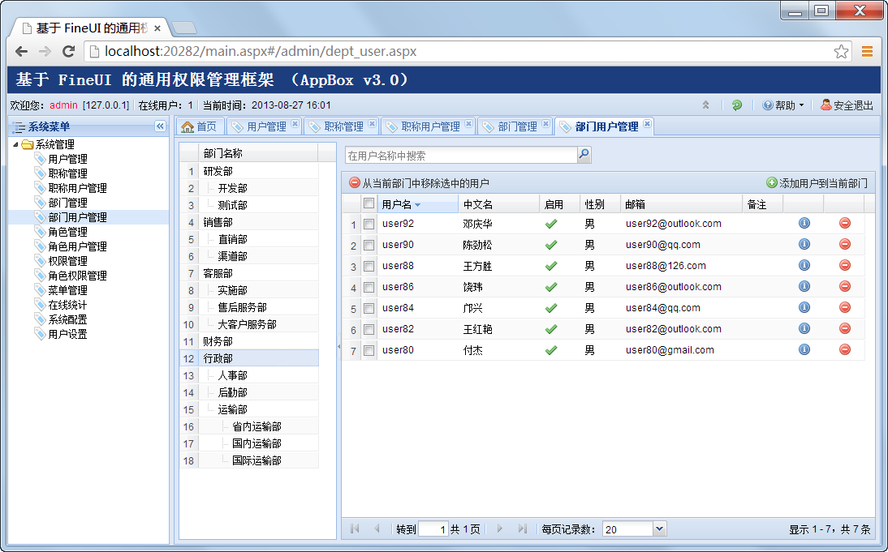The width and height of the screenshot is (888, 552).
Task: Click info icon for user92 row
Action: [x=804, y=223]
